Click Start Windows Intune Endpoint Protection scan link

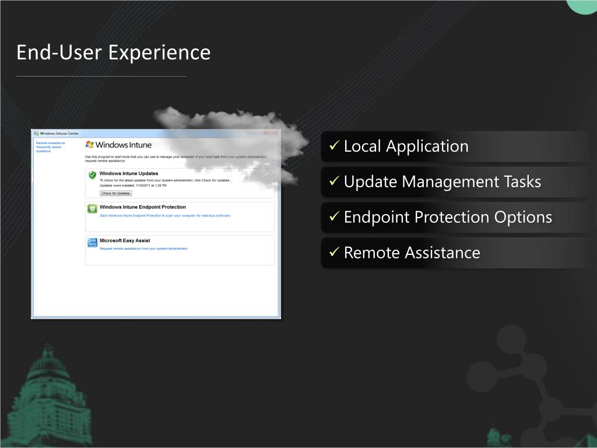pyautogui.click(x=165, y=216)
